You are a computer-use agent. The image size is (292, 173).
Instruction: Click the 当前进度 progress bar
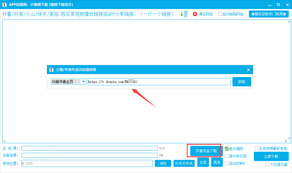[x=89, y=155]
